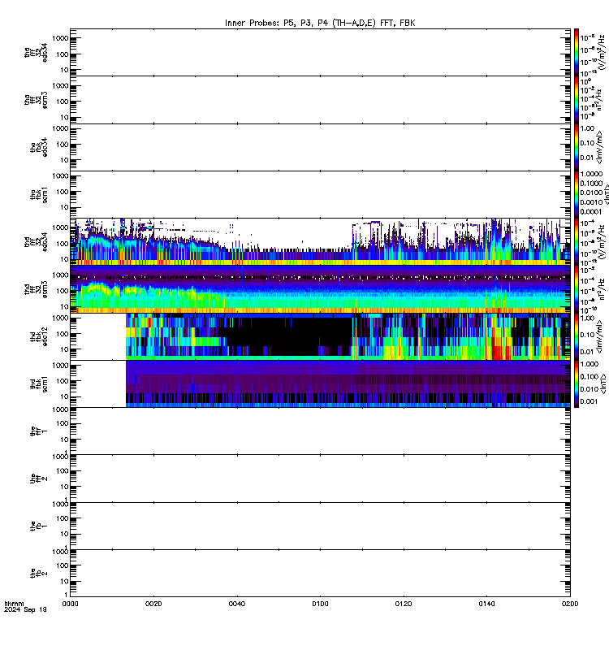Click the 2024 Sep 19 date label

(x=25, y=610)
